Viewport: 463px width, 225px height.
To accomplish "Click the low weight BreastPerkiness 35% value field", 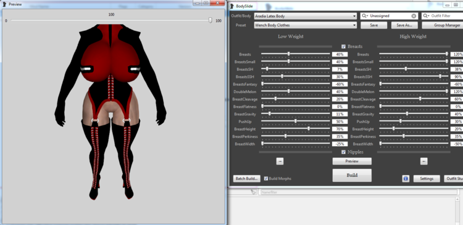I will (x=340, y=136).
